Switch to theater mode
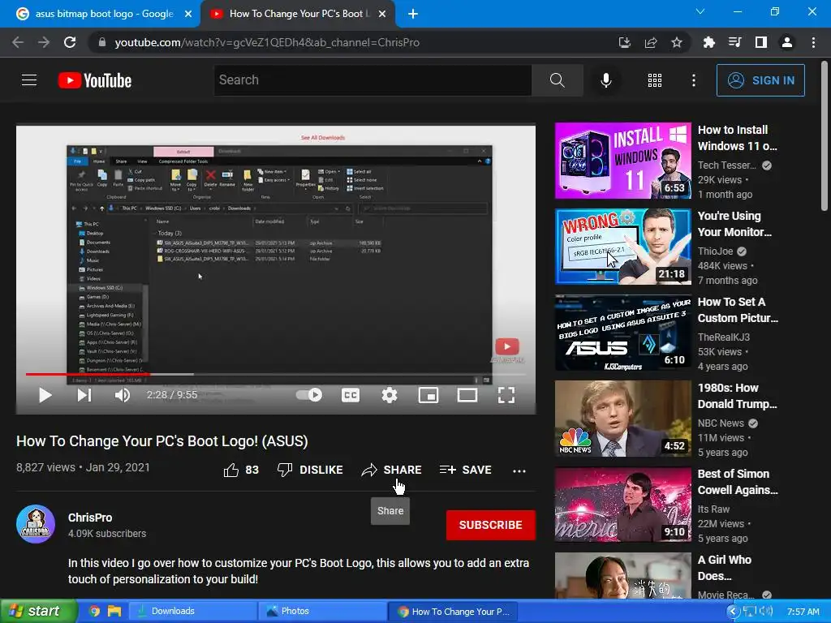Screen dimensions: 831x623 tap(467, 395)
